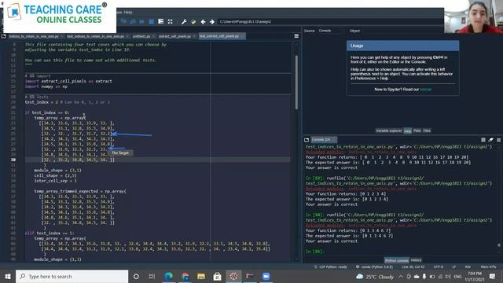Open the PYTHONPATH manager icon
Image resolution: width=503 pixels, height=283 pixels.
pos(193,21)
